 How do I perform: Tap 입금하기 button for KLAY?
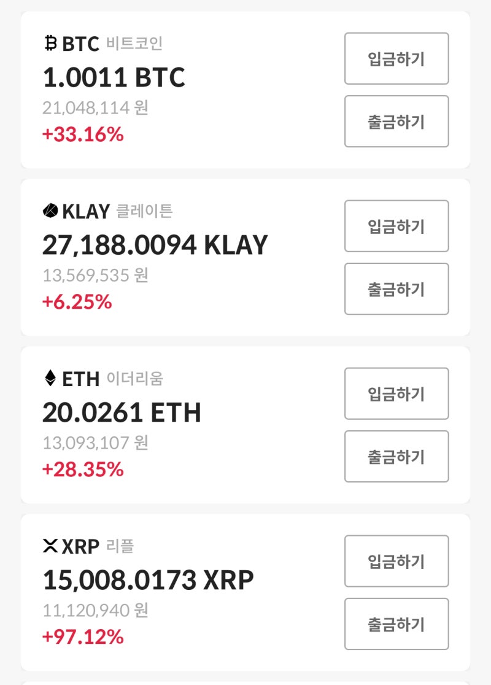pos(396,226)
